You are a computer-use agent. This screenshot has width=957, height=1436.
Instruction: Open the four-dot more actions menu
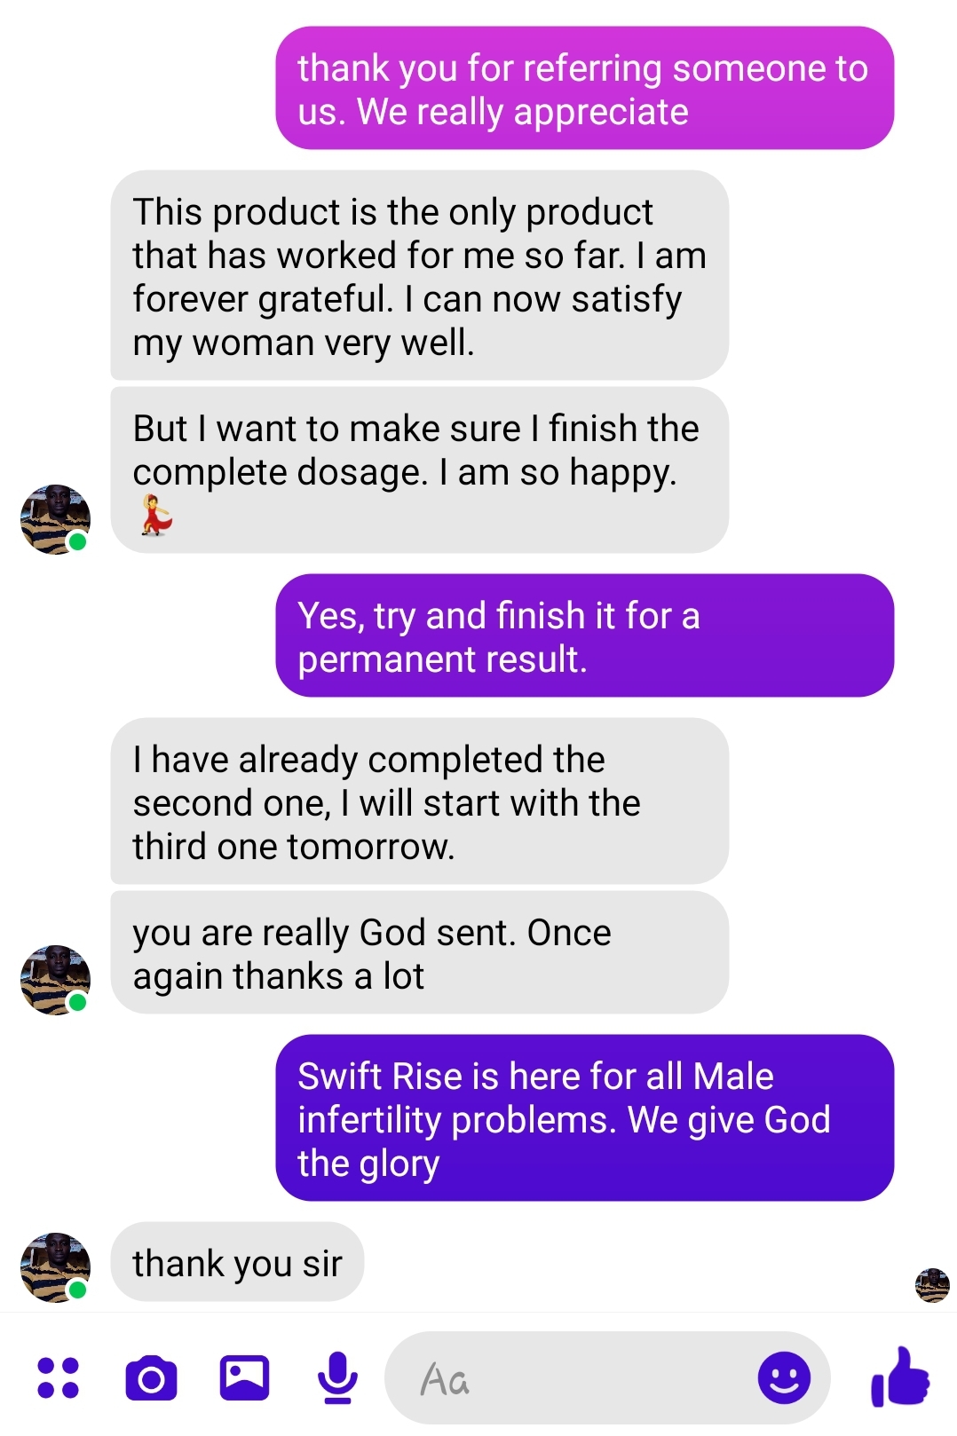pyautogui.click(x=59, y=1378)
